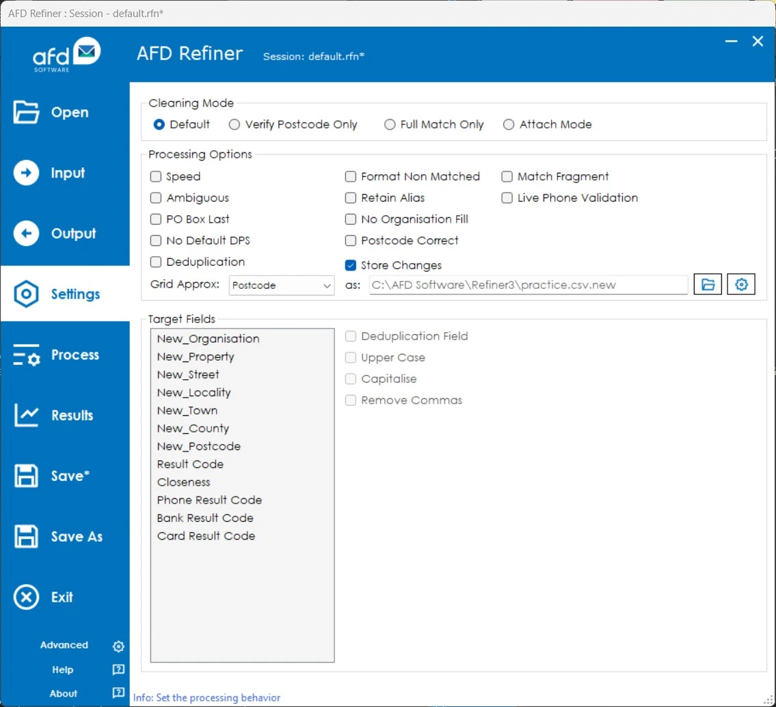Open the Open folder icon in sidebar
Viewport: 776px width, 707px height.
coord(26,112)
